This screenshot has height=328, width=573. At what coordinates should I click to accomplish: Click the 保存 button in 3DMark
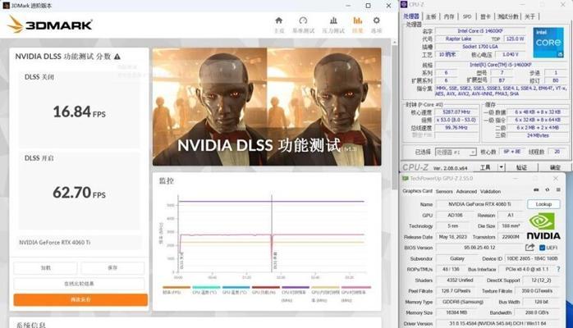point(112,268)
